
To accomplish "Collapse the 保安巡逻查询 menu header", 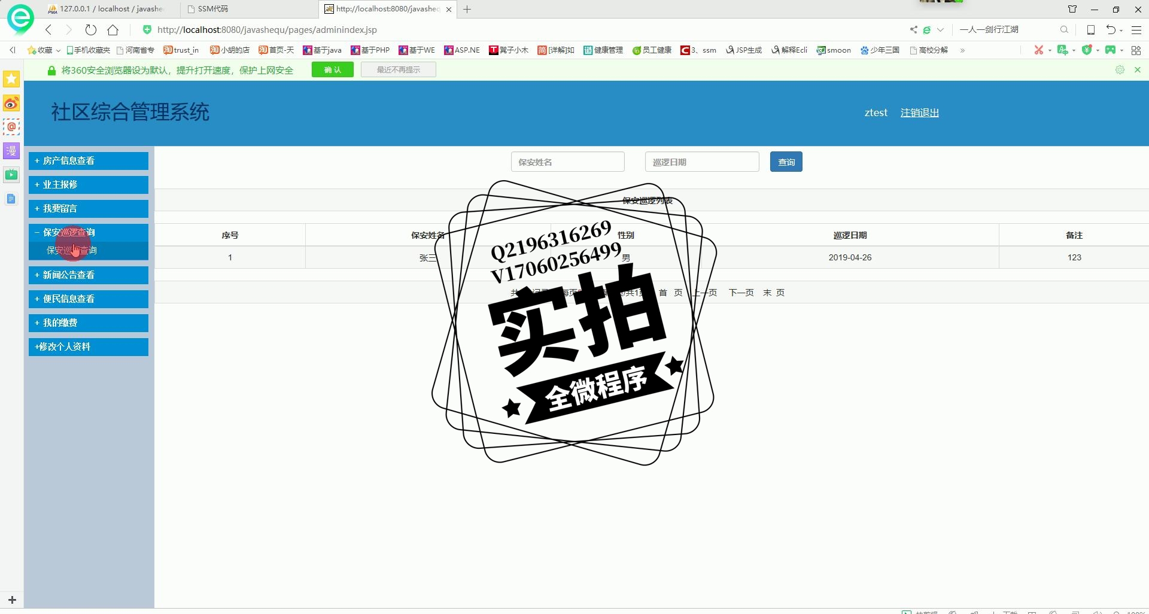I will tap(89, 233).
